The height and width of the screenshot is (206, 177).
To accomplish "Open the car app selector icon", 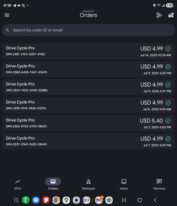I will (171, 15).
